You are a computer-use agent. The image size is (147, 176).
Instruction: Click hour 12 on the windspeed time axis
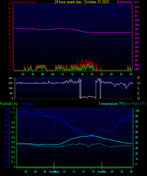(72, 74)
